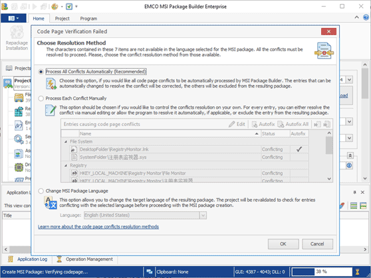371x278 pixels.
Task: Click the hourglass icon in the status bar
Action: pos(357,272)
